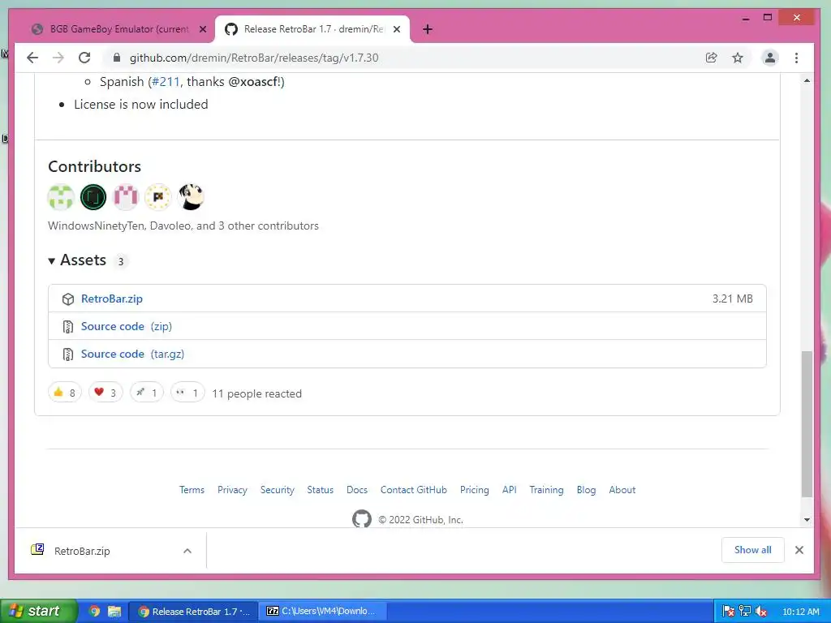Toggle the heart reaction with 3
This screenshot has height=623, width=831.
point(105,393)
